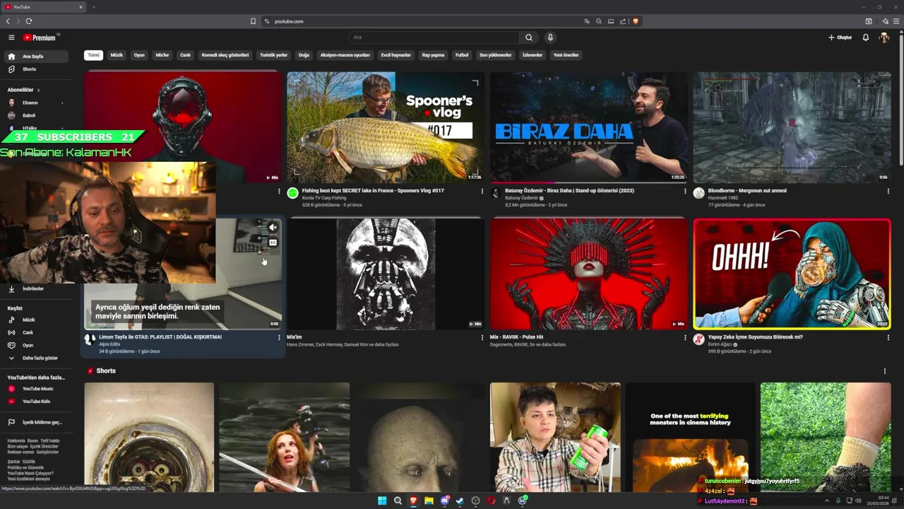Open Korda TV Carp Fishing channel avatar
This screenshot has height=509, width=904.
click(292, 193)
